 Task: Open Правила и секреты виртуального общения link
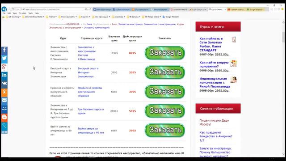point(90,92)
